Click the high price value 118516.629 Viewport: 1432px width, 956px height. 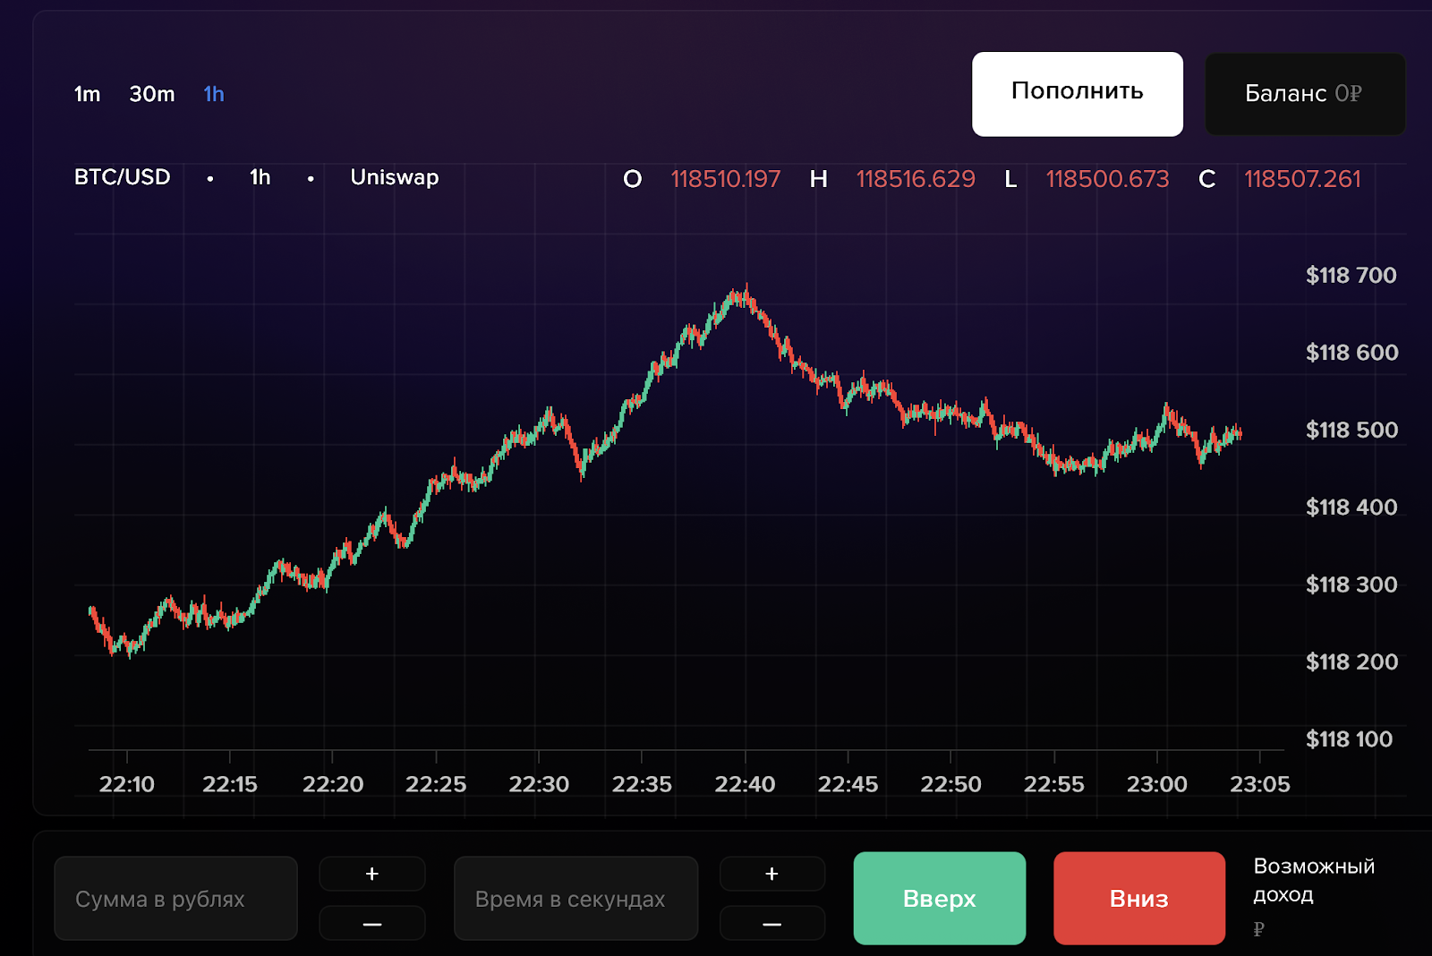coord(916,179)
